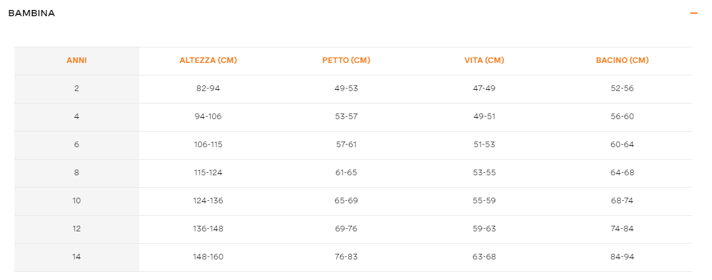Click the 82-94 height cell

[208, 89]
